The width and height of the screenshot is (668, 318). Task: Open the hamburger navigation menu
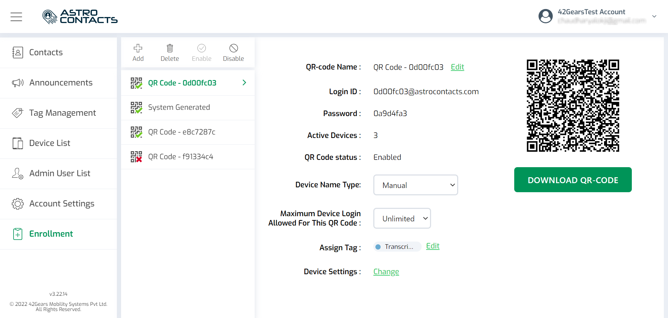16,17
